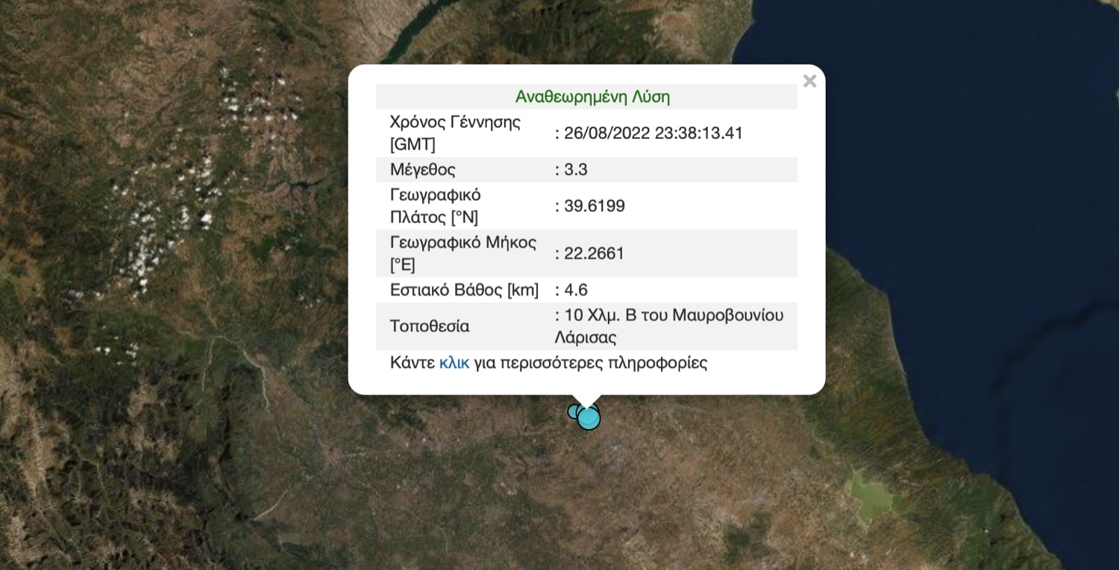The height and width of the screenshot is (570, 1119).
Task: Click the magnitude value 3.3
Action: pos(575,170)
